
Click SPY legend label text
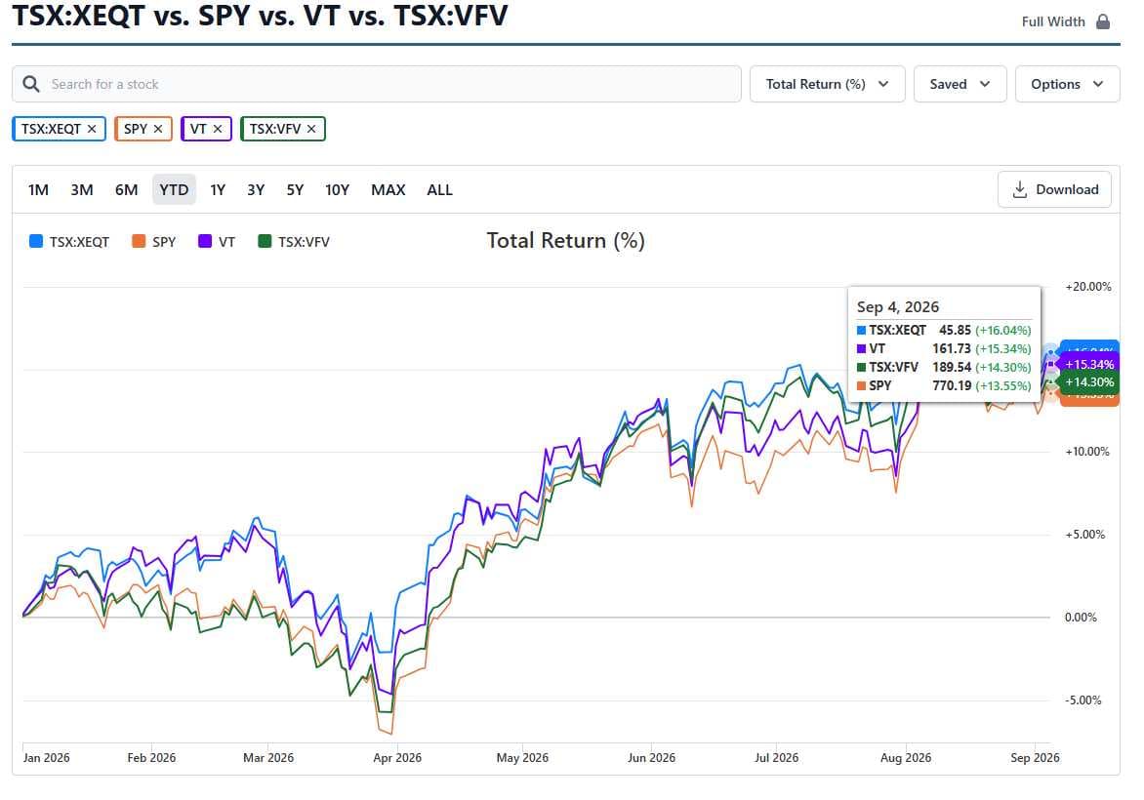coord(164,242)
